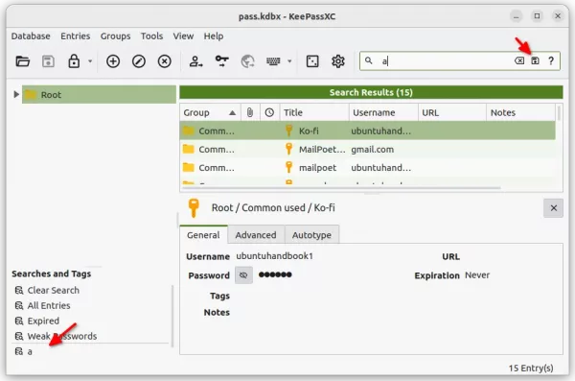The image size is (575, 381).
Task: Expand the Root group tree arrow
Action: coord(16,94)
